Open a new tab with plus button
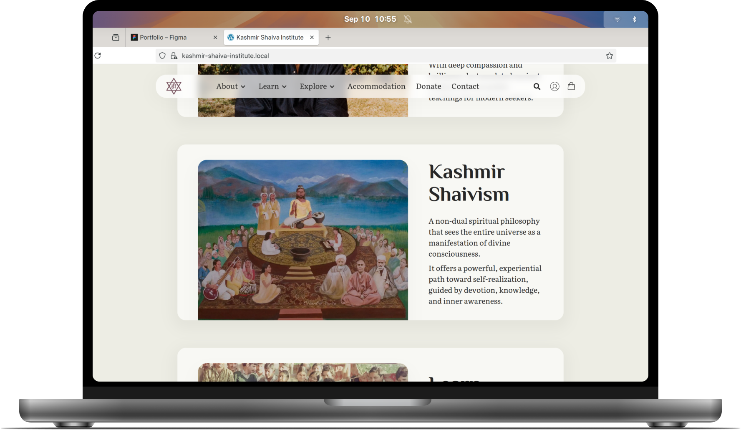The height and width of the screenshot is (430, 741). tap(328, 38)
